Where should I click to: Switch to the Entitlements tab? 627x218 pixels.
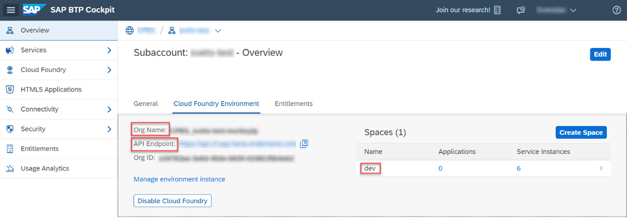pos(293,104)
